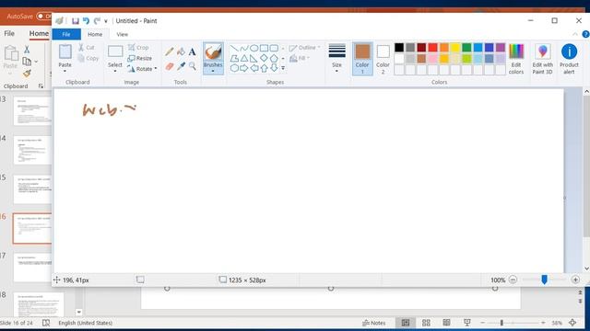Click the Crop button in Image group

click(x=138, y=47)
